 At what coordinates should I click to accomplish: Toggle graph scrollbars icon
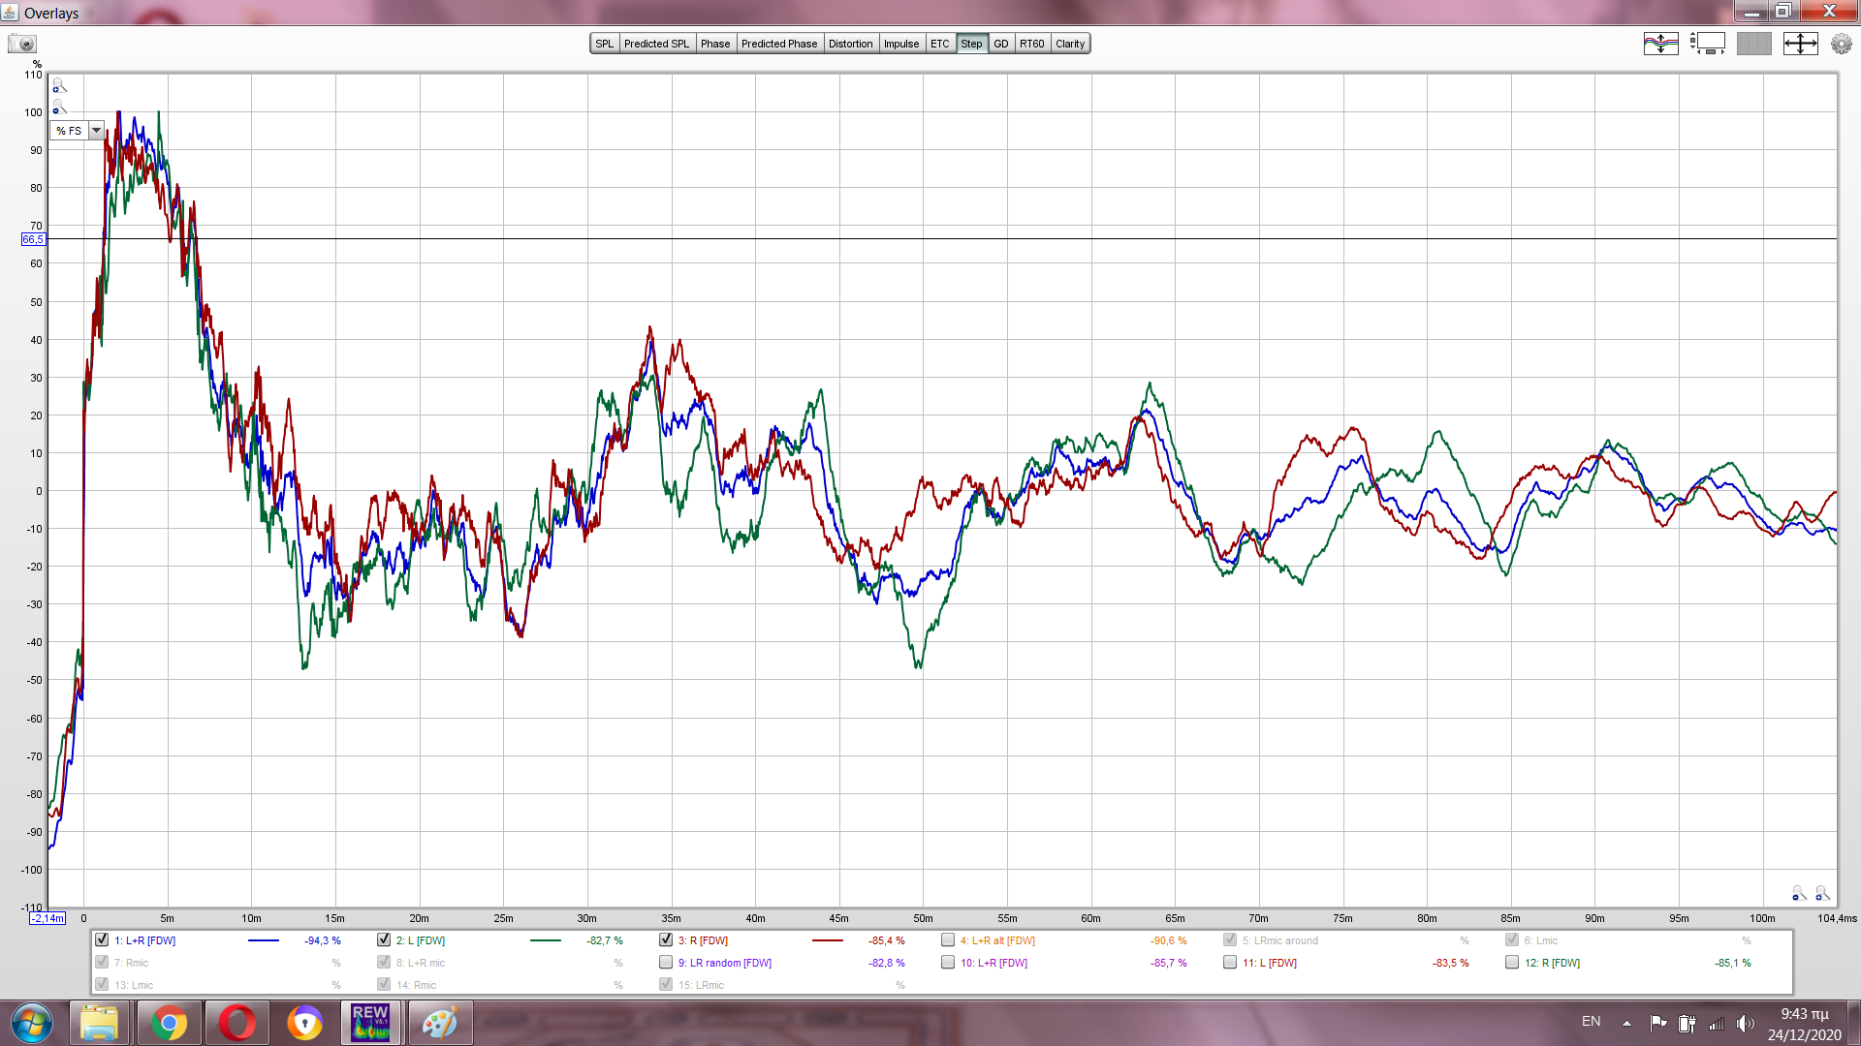pos(1708,44)
